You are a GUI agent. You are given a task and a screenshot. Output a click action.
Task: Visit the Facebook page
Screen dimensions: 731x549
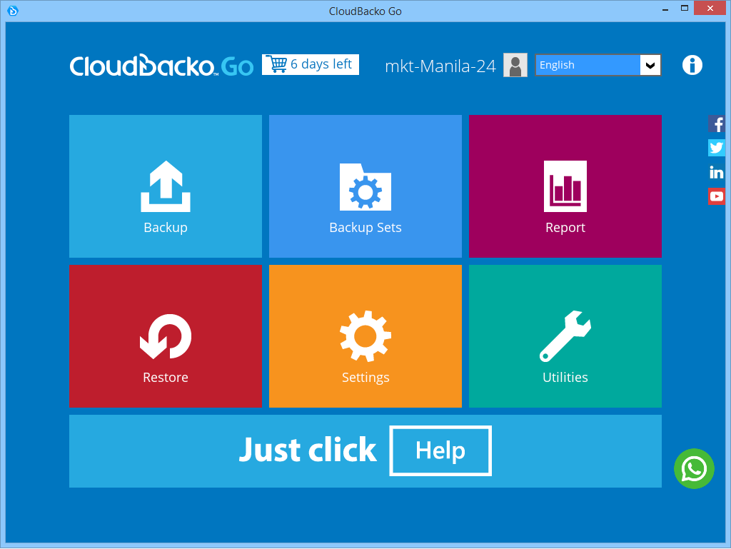(x=717, y=124)
